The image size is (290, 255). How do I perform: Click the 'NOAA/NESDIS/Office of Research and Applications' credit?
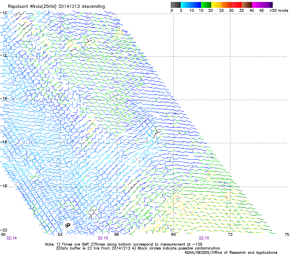coord(231,252)
